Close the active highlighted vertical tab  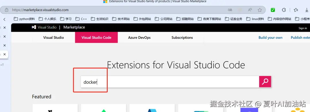tap(5, 54)
